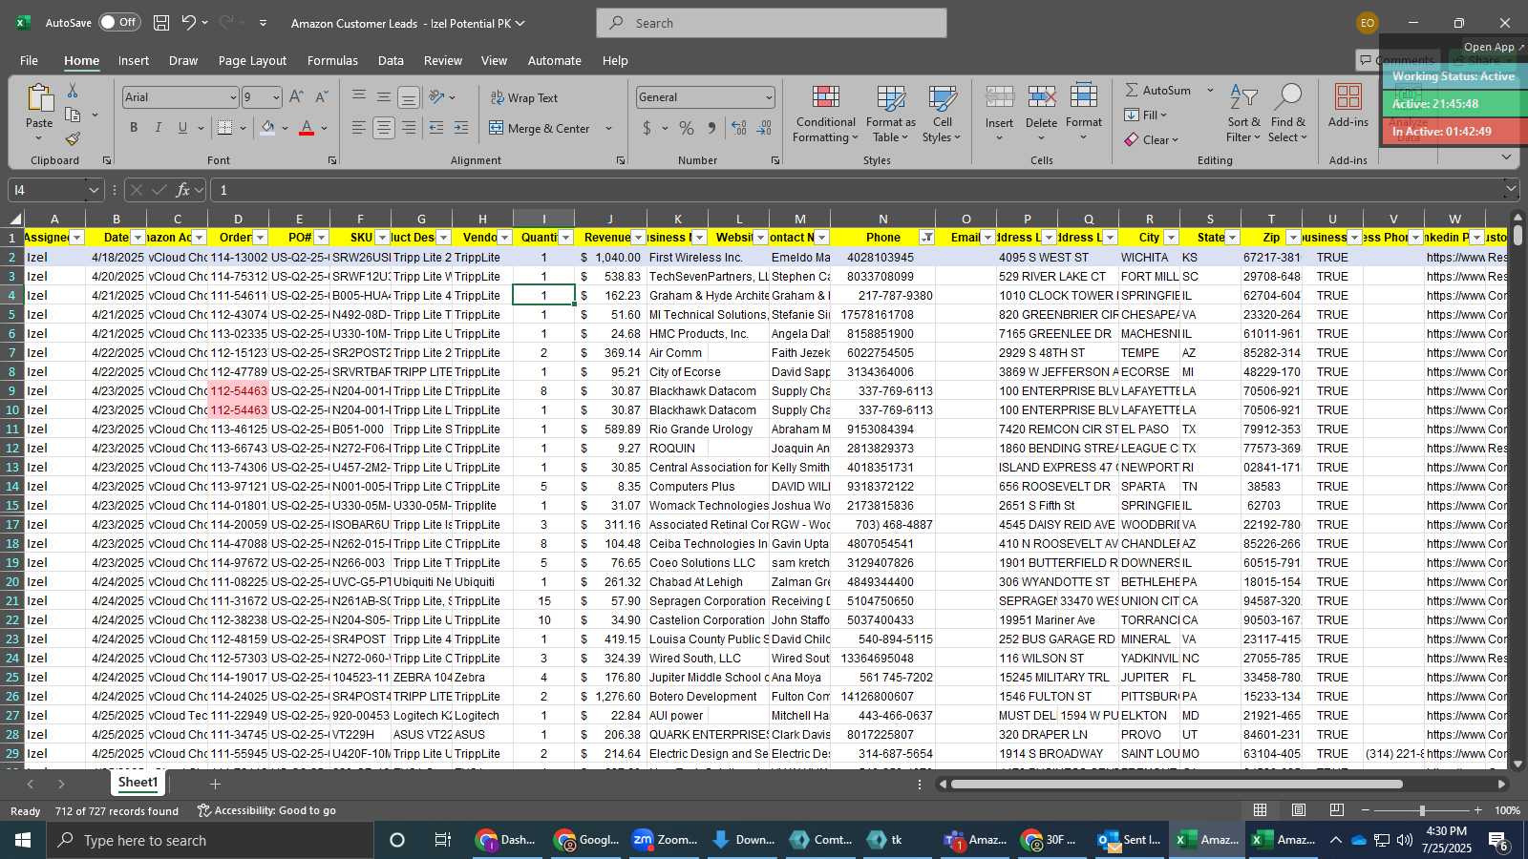Open the Phone column filter dropdown
This screenshot has height=859, width=1528.
coord(926,238)
